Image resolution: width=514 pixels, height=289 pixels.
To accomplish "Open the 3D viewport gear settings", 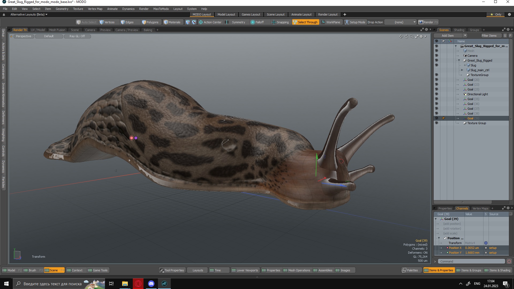I will 421,36.
